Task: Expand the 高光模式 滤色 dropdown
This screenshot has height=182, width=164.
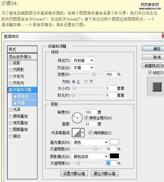Action: tap(90, 142)
